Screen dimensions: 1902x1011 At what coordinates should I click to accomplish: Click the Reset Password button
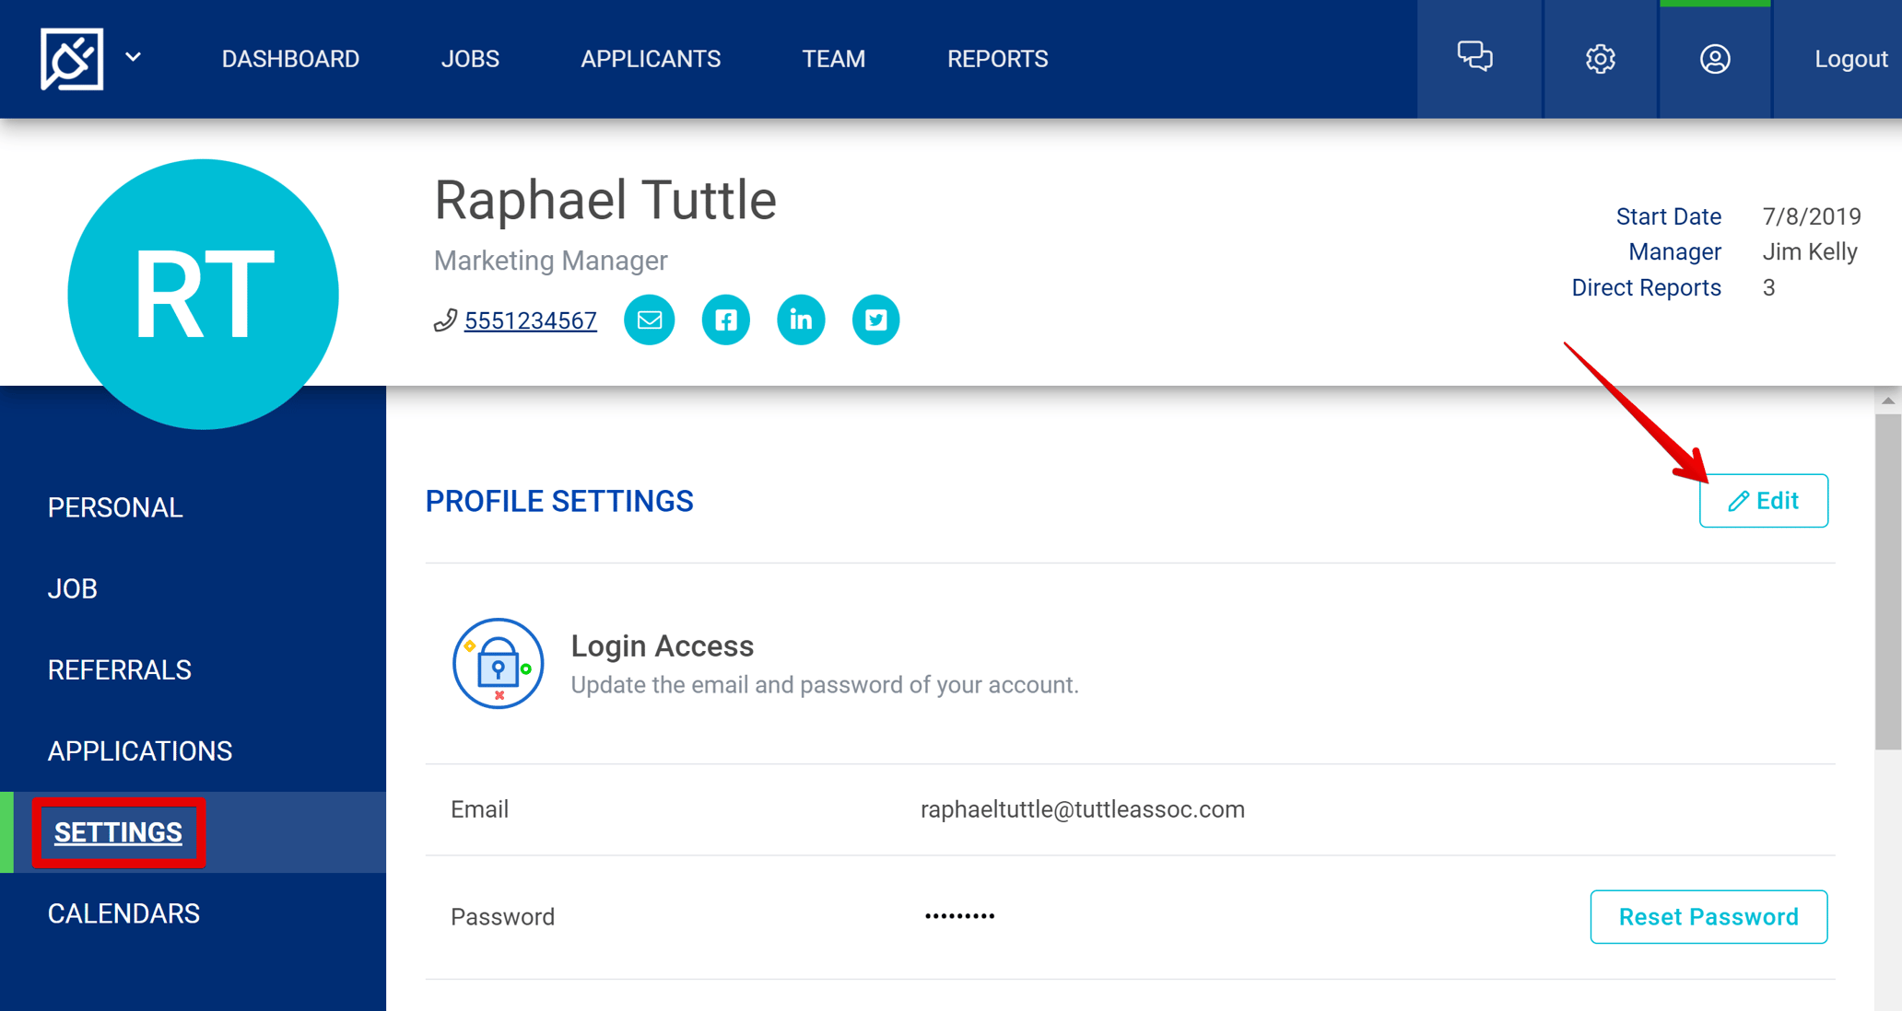(x=1708, y=916)
